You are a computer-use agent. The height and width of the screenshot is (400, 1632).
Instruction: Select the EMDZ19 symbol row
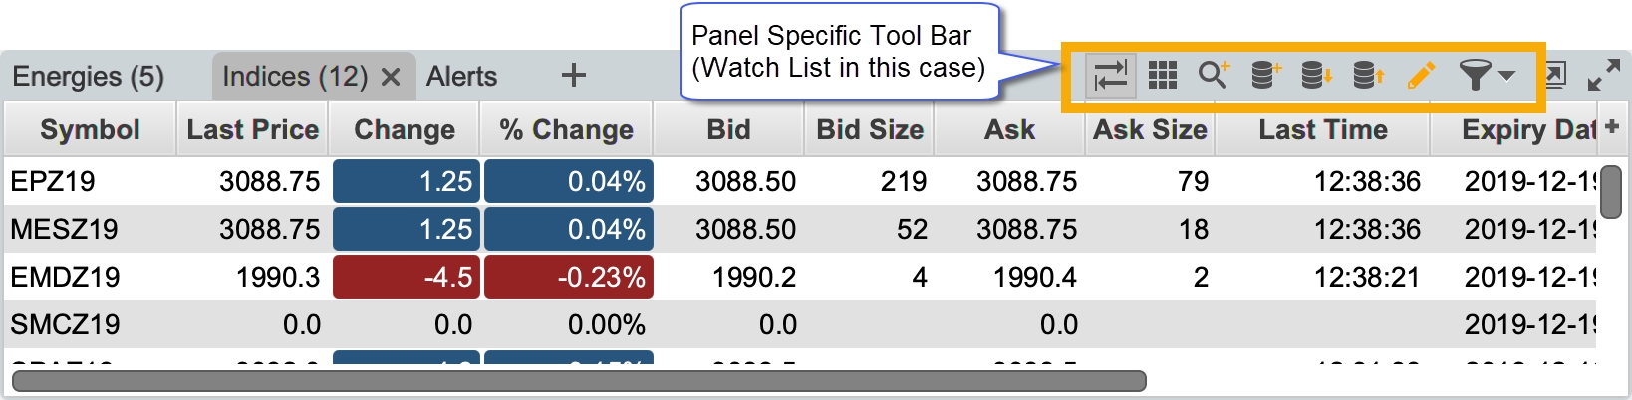click(800, 277)
